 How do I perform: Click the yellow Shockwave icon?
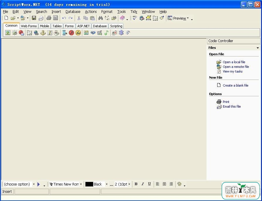pyautogui.click(x=78, y=33)
